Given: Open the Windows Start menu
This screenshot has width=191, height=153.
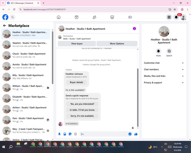Looking at the screenshot, I should [x=3, y=147].
